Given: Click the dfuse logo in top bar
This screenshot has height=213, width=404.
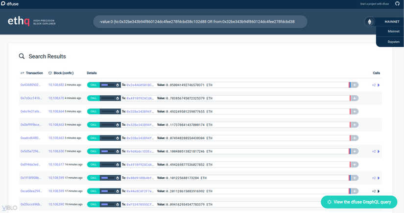Looking at the screenshot, I should coord(10,3).
